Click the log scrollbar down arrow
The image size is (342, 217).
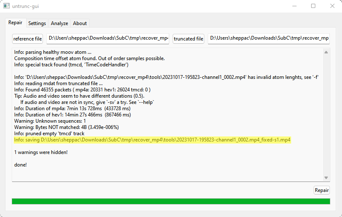pyautogui.click(x=326, y=178)
